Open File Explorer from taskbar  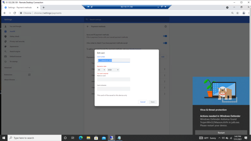click(x=88, y=138)
